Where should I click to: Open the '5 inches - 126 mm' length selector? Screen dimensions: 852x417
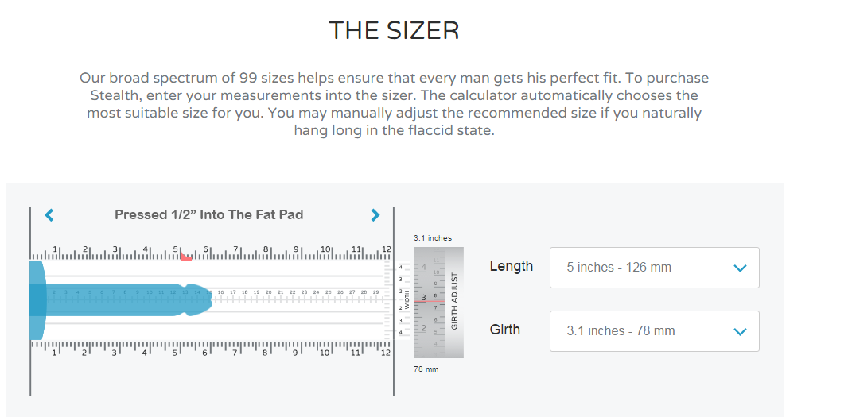654,268
